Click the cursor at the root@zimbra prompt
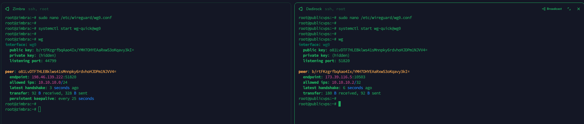The image size is (584, 124). coord(40,109)
